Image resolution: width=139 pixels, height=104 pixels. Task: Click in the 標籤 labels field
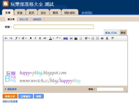click(110, 89)
